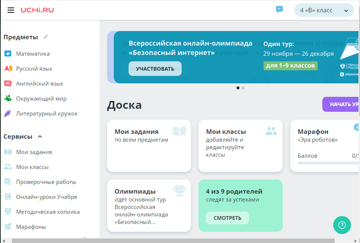
Task: Click the Марафон points progress bar
Action: 328,163
